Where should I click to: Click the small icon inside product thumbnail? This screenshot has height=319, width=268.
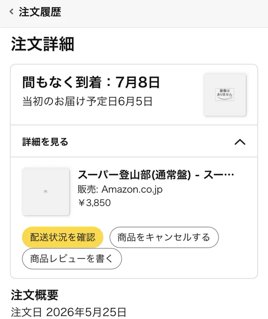[x=46, y=191]
